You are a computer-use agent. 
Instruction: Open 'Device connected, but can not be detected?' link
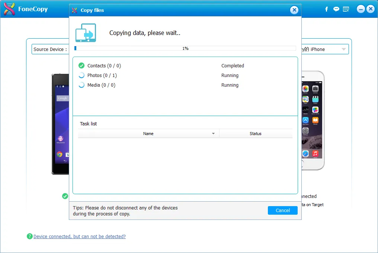click(x=80, y=236)
